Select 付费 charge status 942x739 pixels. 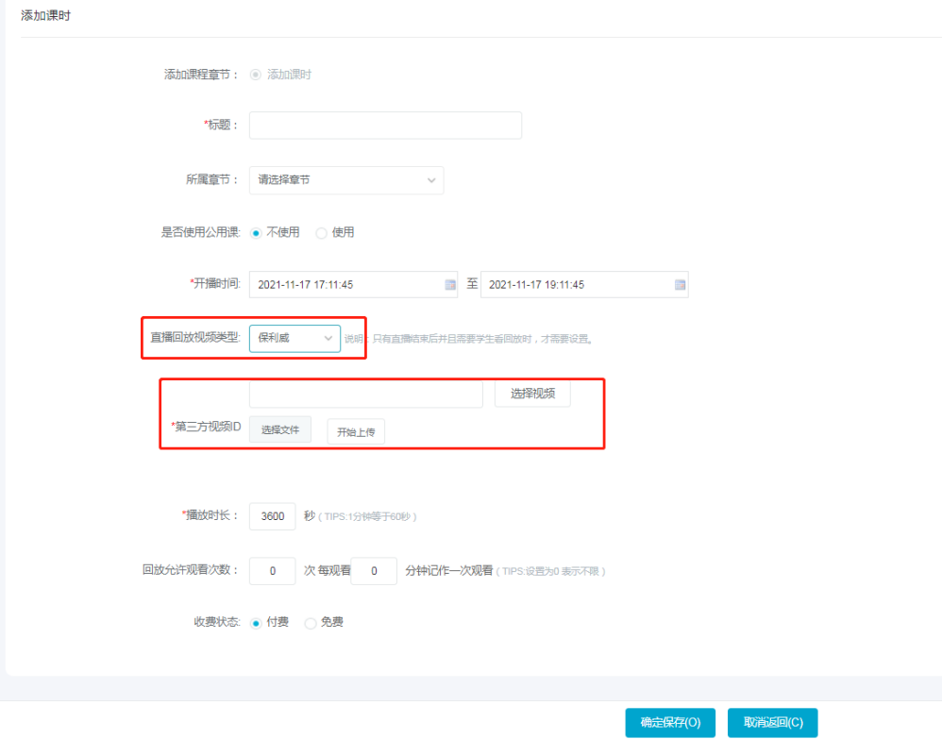[x=256, y=624]
